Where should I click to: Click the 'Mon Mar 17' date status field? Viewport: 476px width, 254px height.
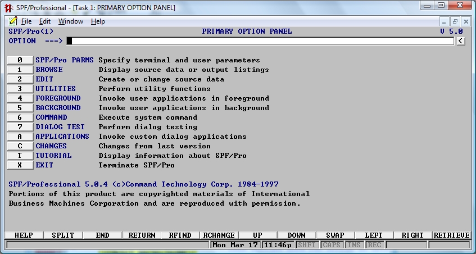[x=235, y=244]
